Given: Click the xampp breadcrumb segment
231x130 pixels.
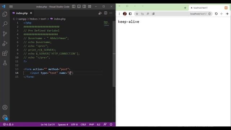Looking at the screenshot, I should (x=22, y=19).
